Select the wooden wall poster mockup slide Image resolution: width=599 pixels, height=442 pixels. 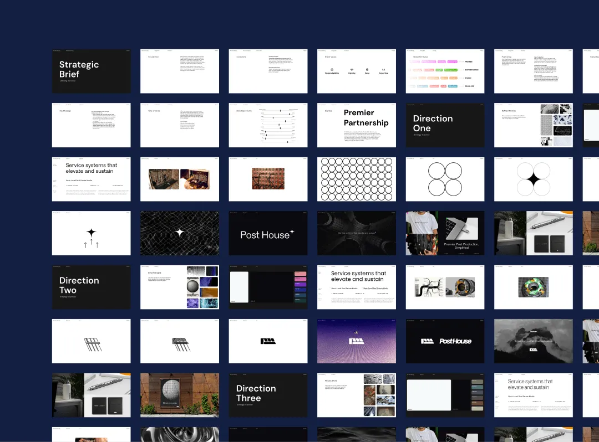pos(180,395)
